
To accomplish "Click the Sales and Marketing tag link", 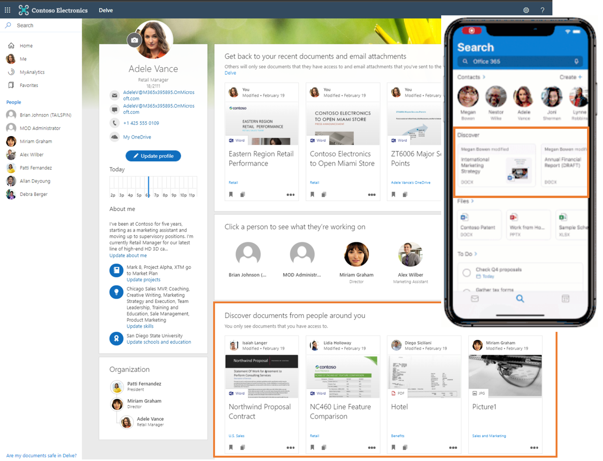I will (x=489, y=436).
